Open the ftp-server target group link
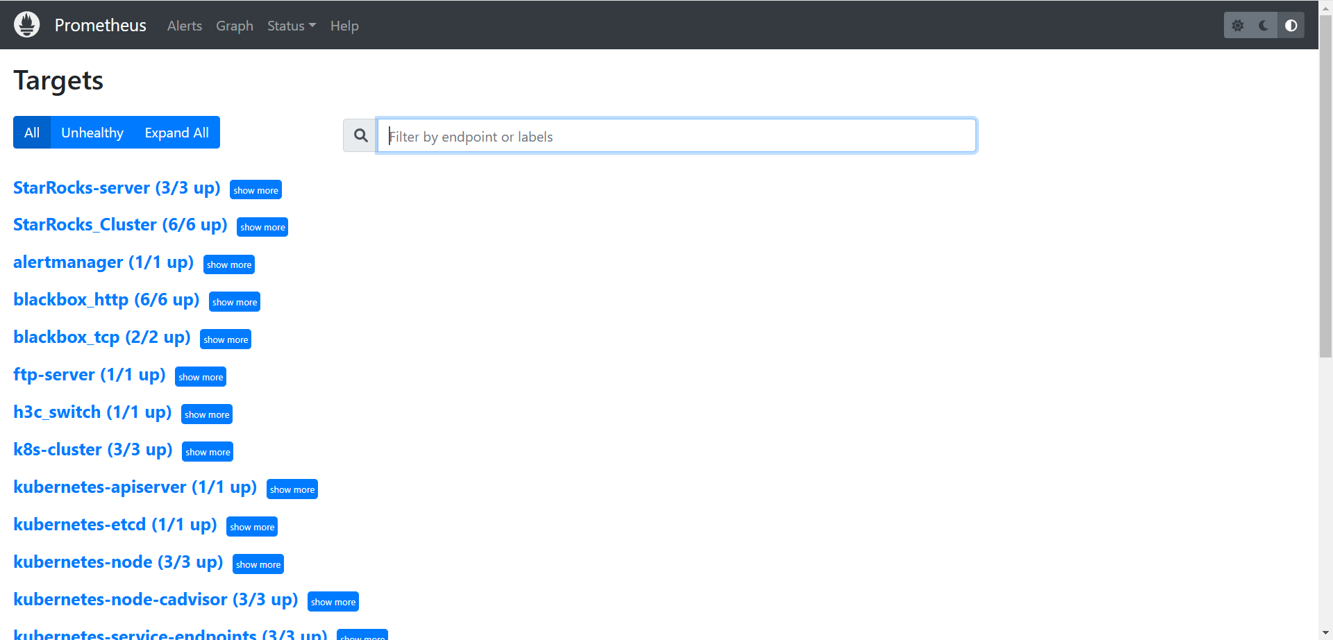The width and height of the screenshot is (1333, 640). 90,375
